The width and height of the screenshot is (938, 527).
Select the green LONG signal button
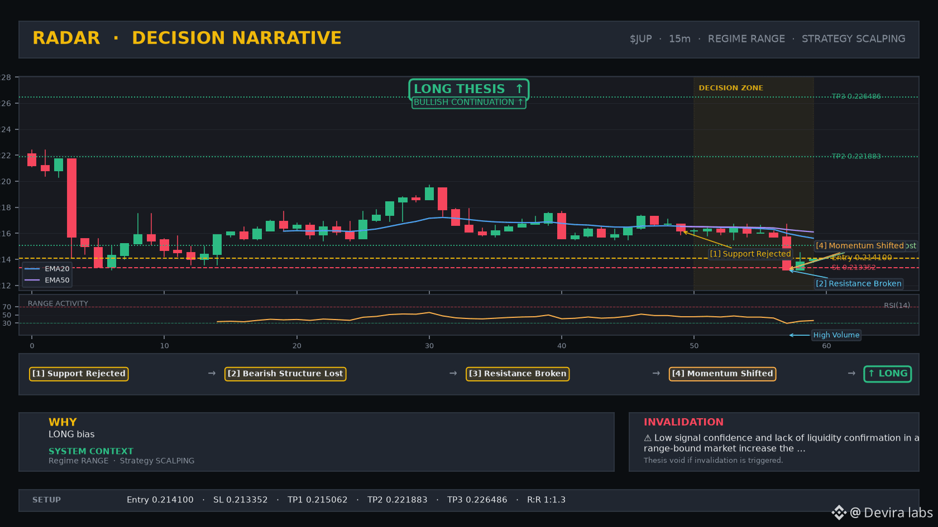(888, 374)
